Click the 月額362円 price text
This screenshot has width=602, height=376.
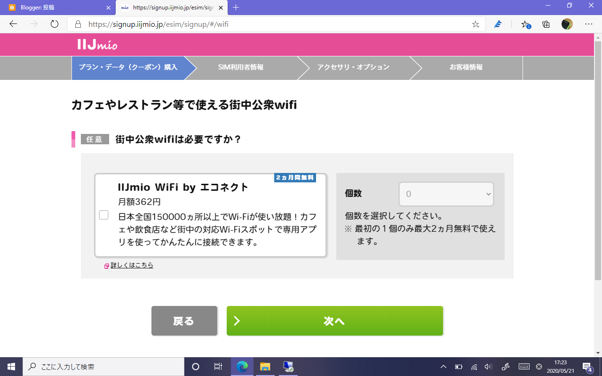point(139,202)
